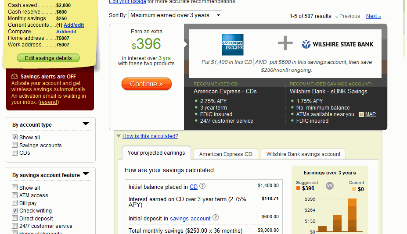The image size is (407, 234).
Task: Collapse the 'By account type' arrow
Action: [86, 124]
